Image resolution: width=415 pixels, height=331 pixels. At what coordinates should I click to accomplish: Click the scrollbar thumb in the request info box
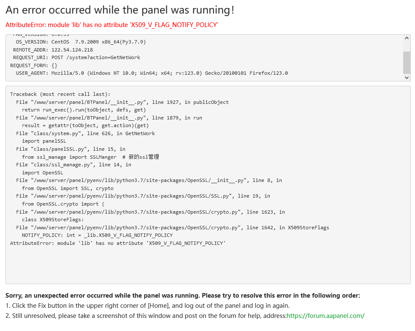click(407, 62)
